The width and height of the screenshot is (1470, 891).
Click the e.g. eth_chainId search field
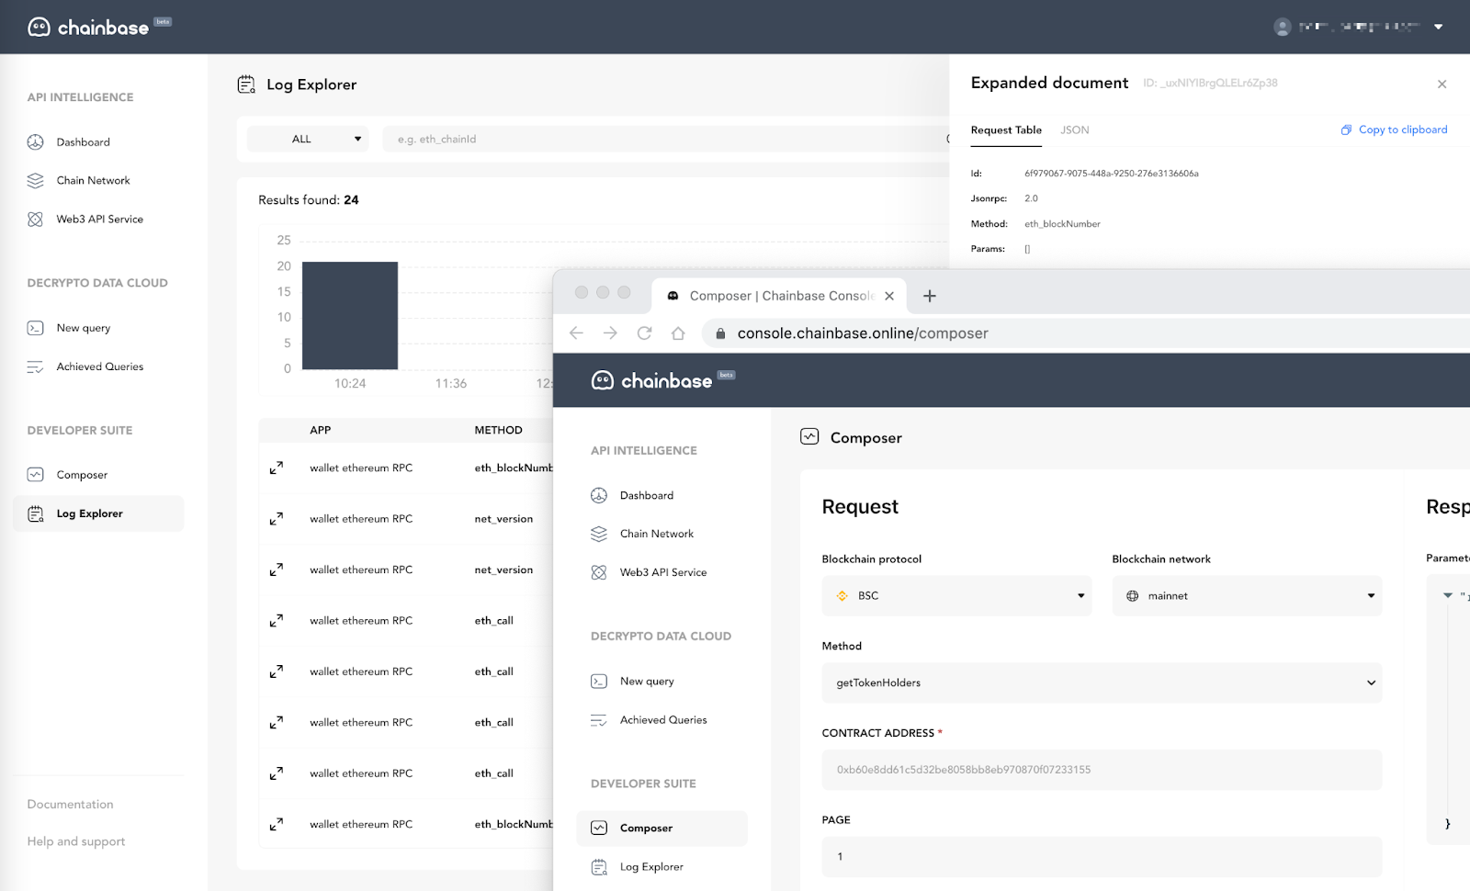[x=666, y=139]
